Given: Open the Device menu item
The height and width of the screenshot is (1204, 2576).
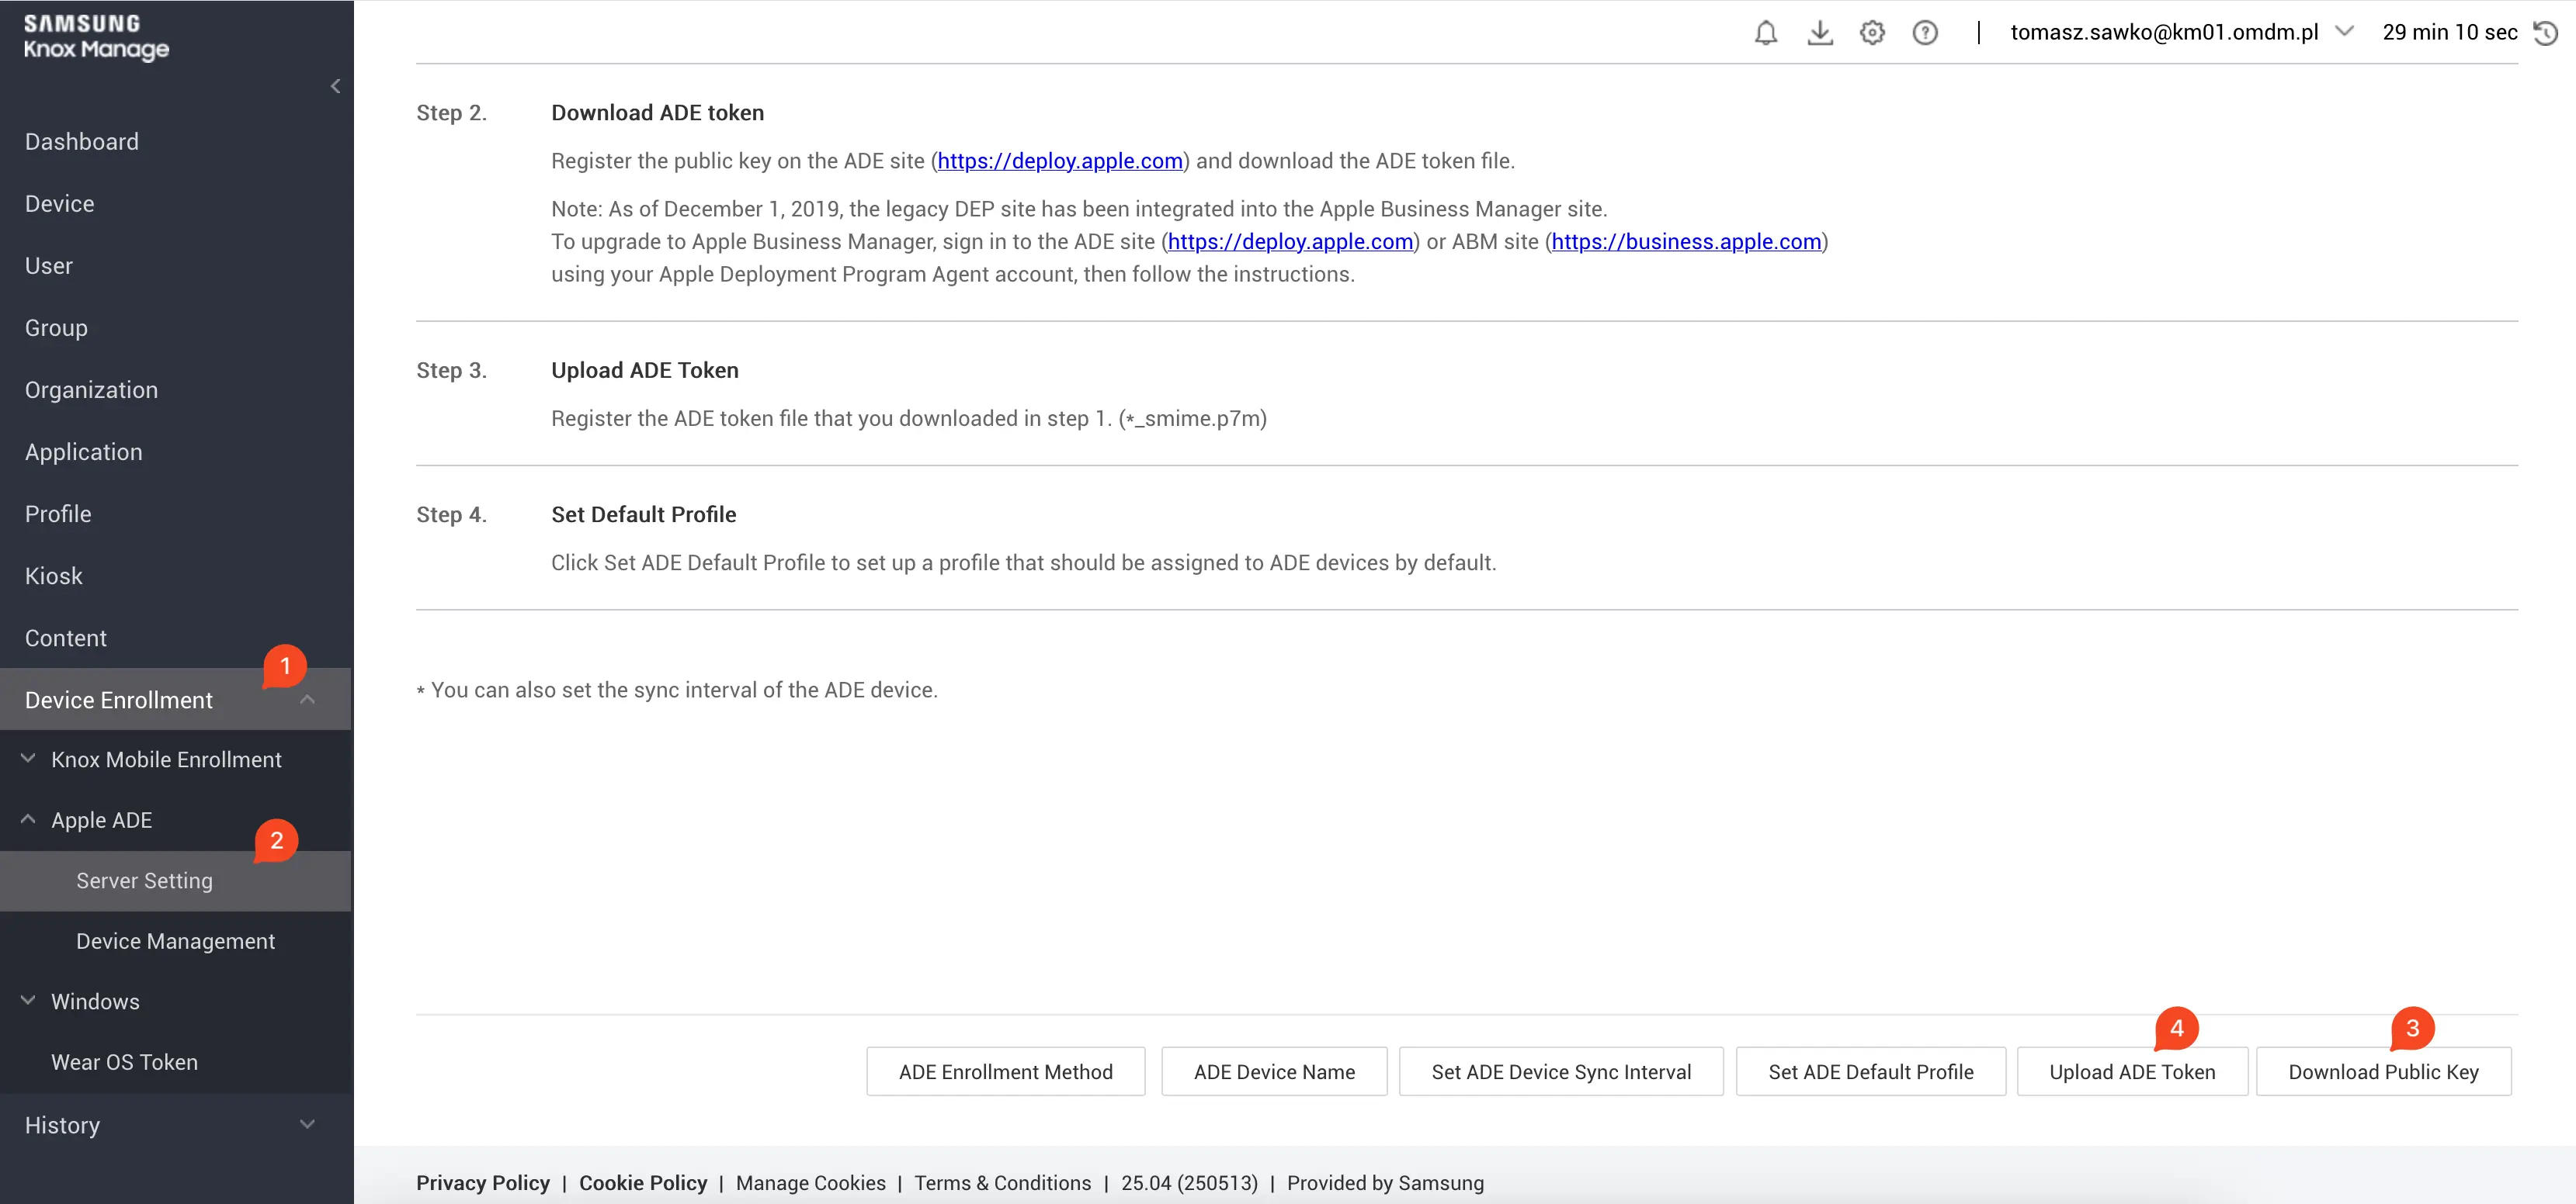Looking at the screenshot, I should (60, 204).
